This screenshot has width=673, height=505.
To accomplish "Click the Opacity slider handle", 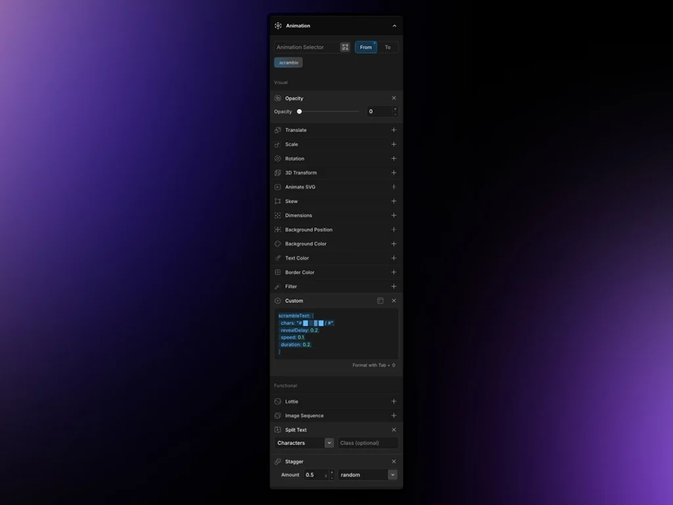I will pyautogui.click(x=300, y=112).
